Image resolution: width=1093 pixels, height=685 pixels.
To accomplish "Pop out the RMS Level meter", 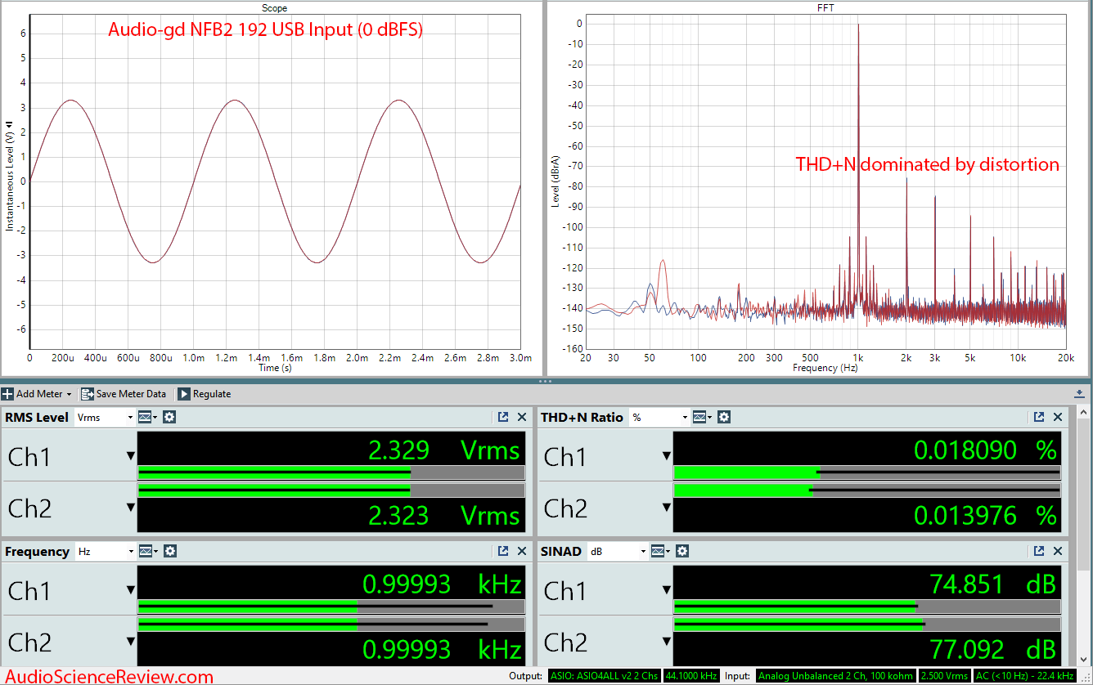I will coord(503,417).
